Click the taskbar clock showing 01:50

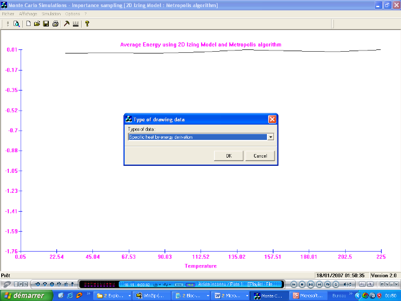(390, 296)
